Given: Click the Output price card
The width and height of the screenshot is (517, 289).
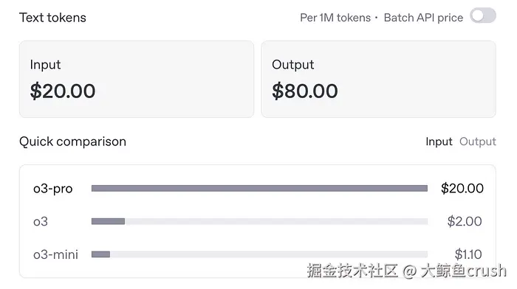Looking at the screenshot, I should pos(378,79).
